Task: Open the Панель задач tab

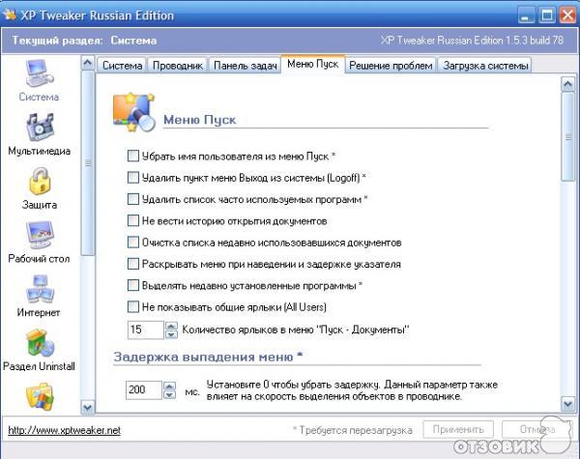Action: point(245,66)
